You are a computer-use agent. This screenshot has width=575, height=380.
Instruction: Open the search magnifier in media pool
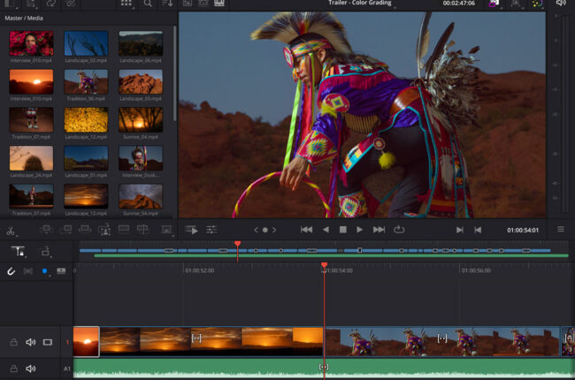click(x=148, y=4)
